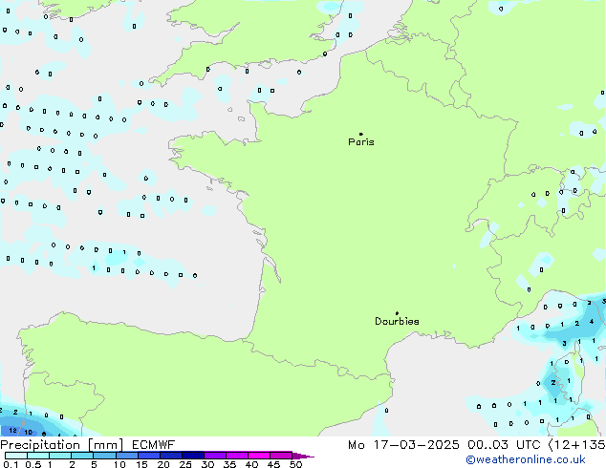The image size is (606, 468).
Task: Click the 0.5 legend scale value
Action: coord(32,464)
